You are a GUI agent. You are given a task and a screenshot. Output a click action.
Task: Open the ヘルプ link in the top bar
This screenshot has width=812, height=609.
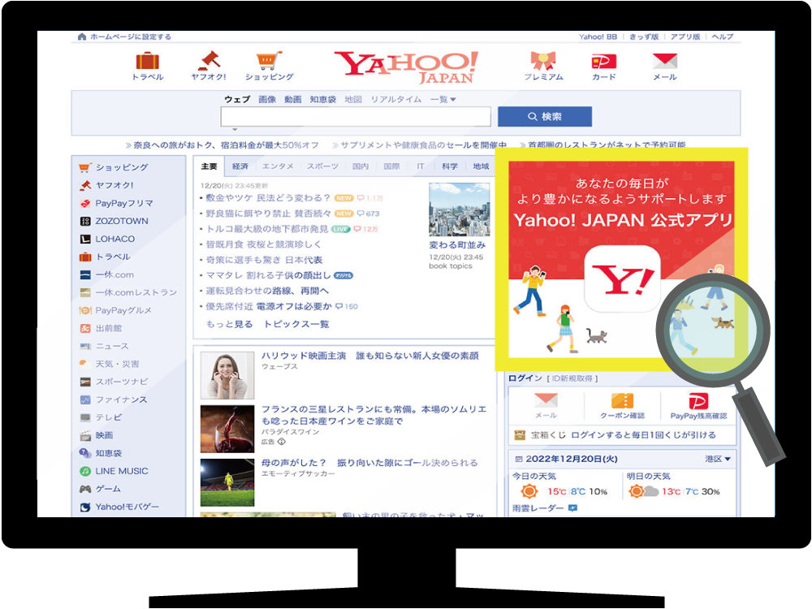coord(723,37)
